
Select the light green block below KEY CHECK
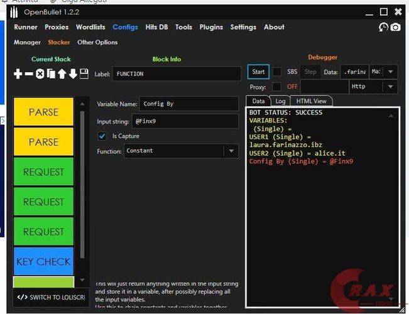tap(43, 282)
